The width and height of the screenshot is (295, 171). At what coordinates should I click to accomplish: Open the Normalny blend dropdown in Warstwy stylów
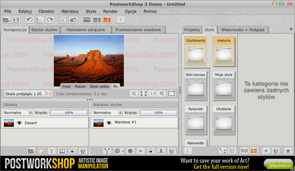[x=107, y=113]
